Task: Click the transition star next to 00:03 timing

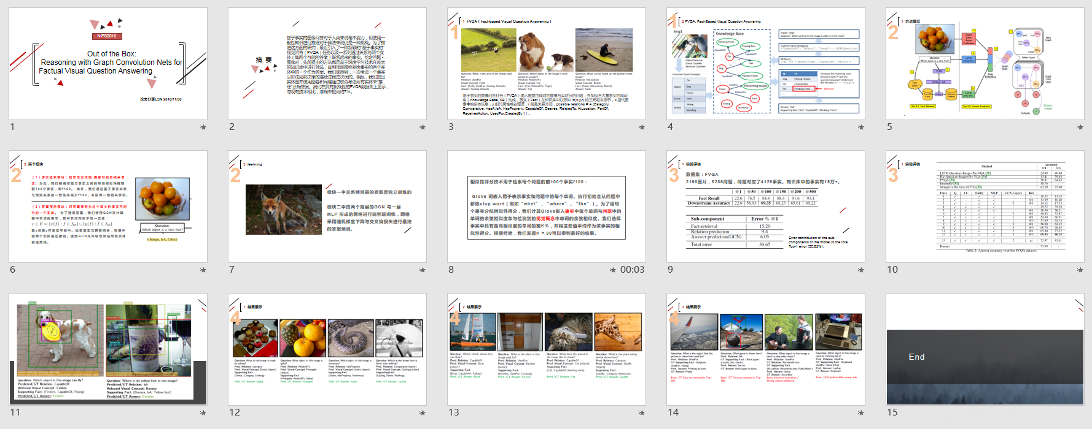Action: coord(612,270)
